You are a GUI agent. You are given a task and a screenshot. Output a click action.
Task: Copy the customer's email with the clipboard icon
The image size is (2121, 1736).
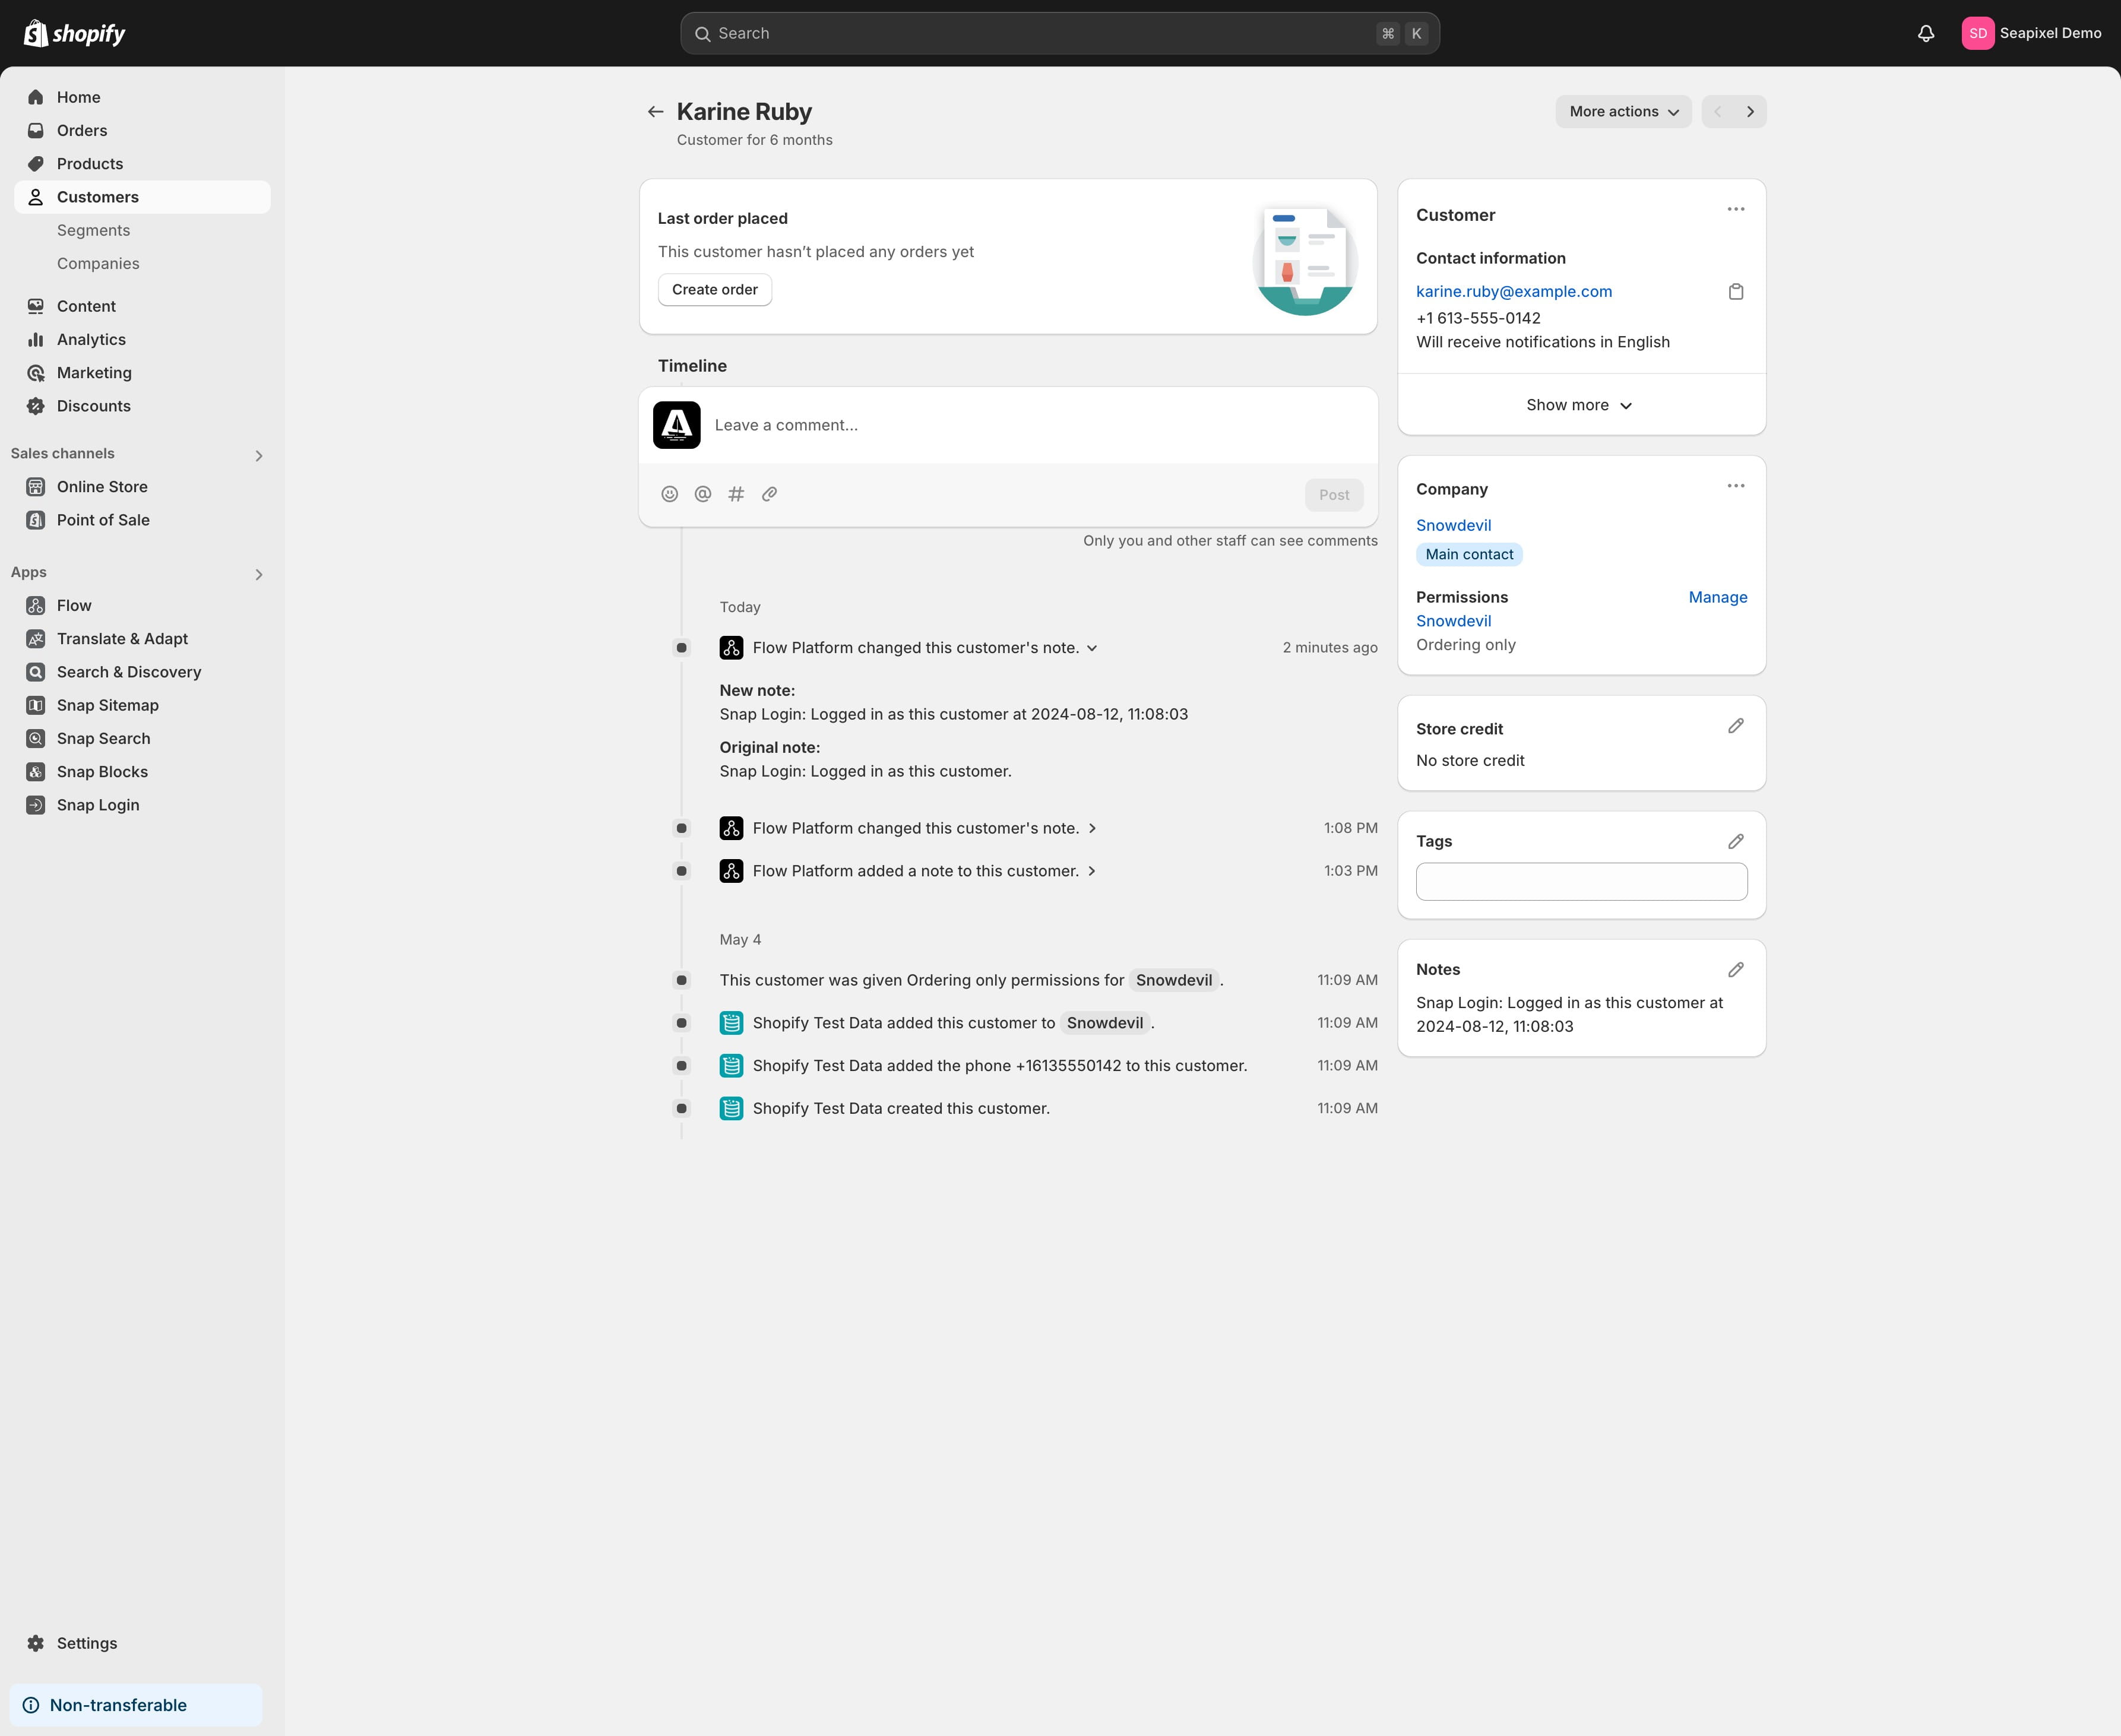(x=1736, y=291)
